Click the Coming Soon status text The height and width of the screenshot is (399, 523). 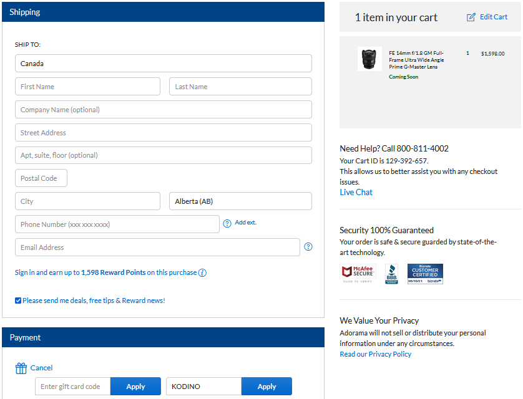coord(403,77)
